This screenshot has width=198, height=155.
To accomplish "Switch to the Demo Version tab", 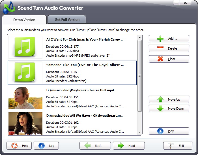I will [24, 20].
